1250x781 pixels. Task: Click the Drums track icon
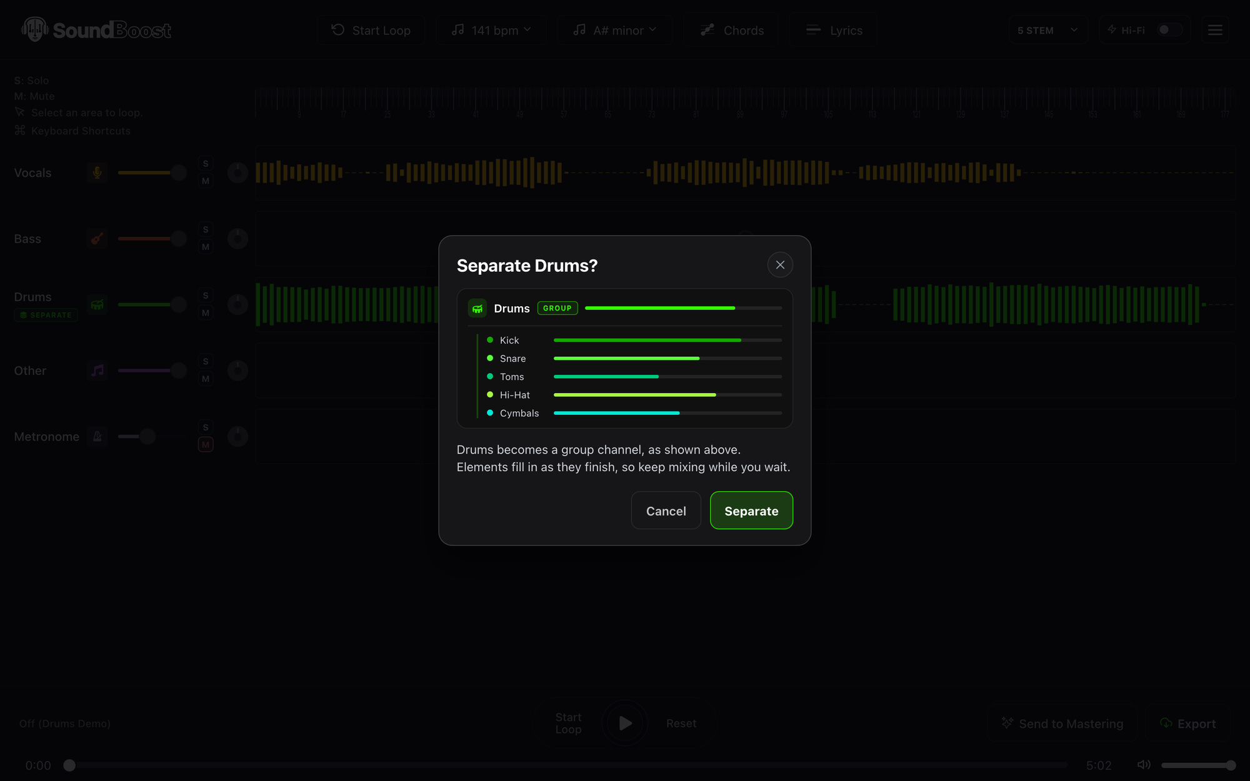point(97,304)
